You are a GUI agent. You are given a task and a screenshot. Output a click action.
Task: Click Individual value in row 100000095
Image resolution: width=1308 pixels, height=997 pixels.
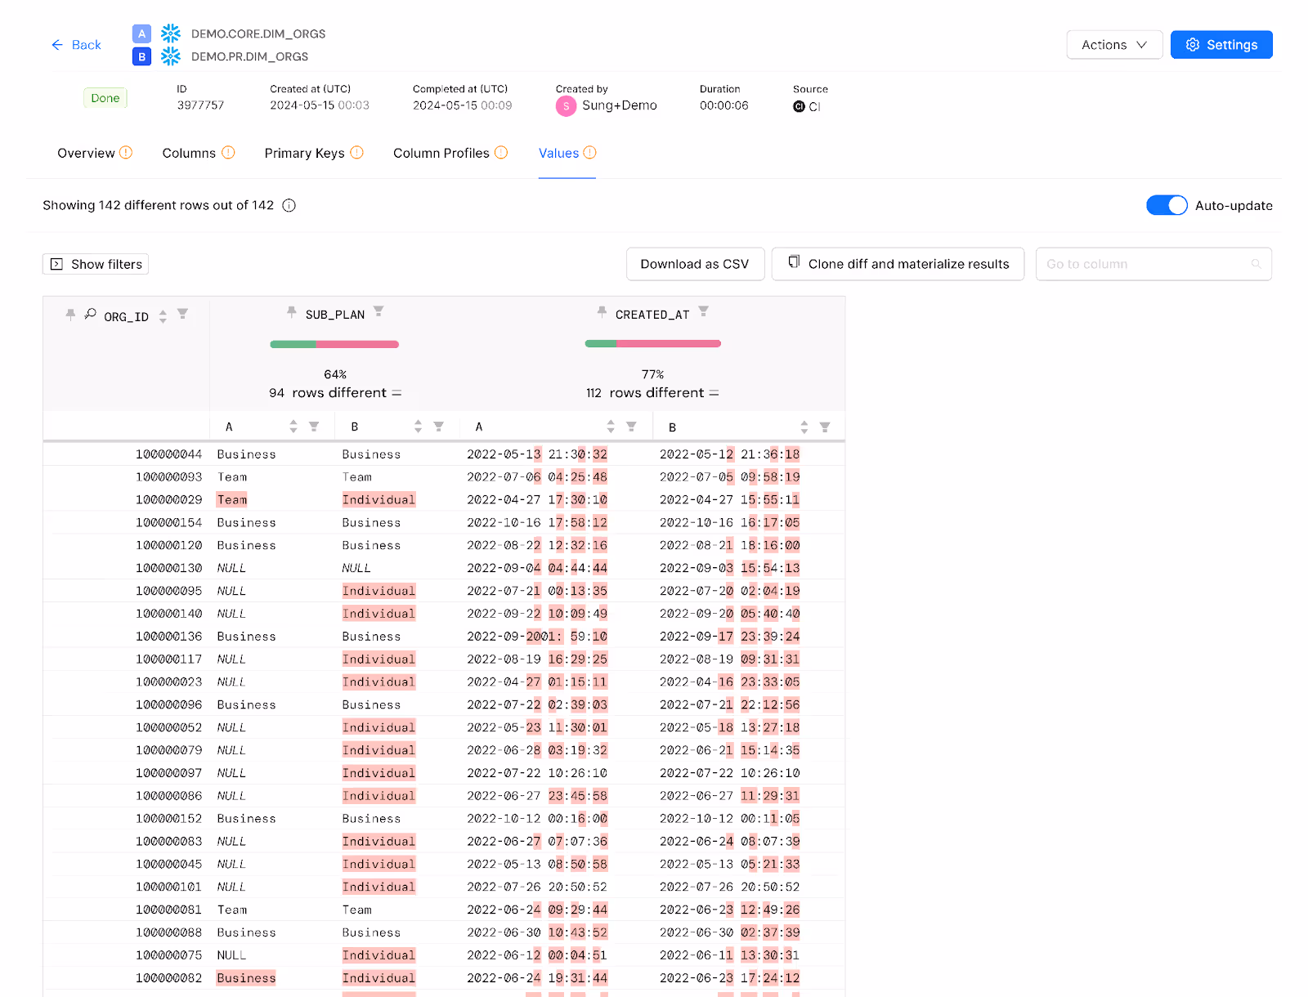click(379, 591)
